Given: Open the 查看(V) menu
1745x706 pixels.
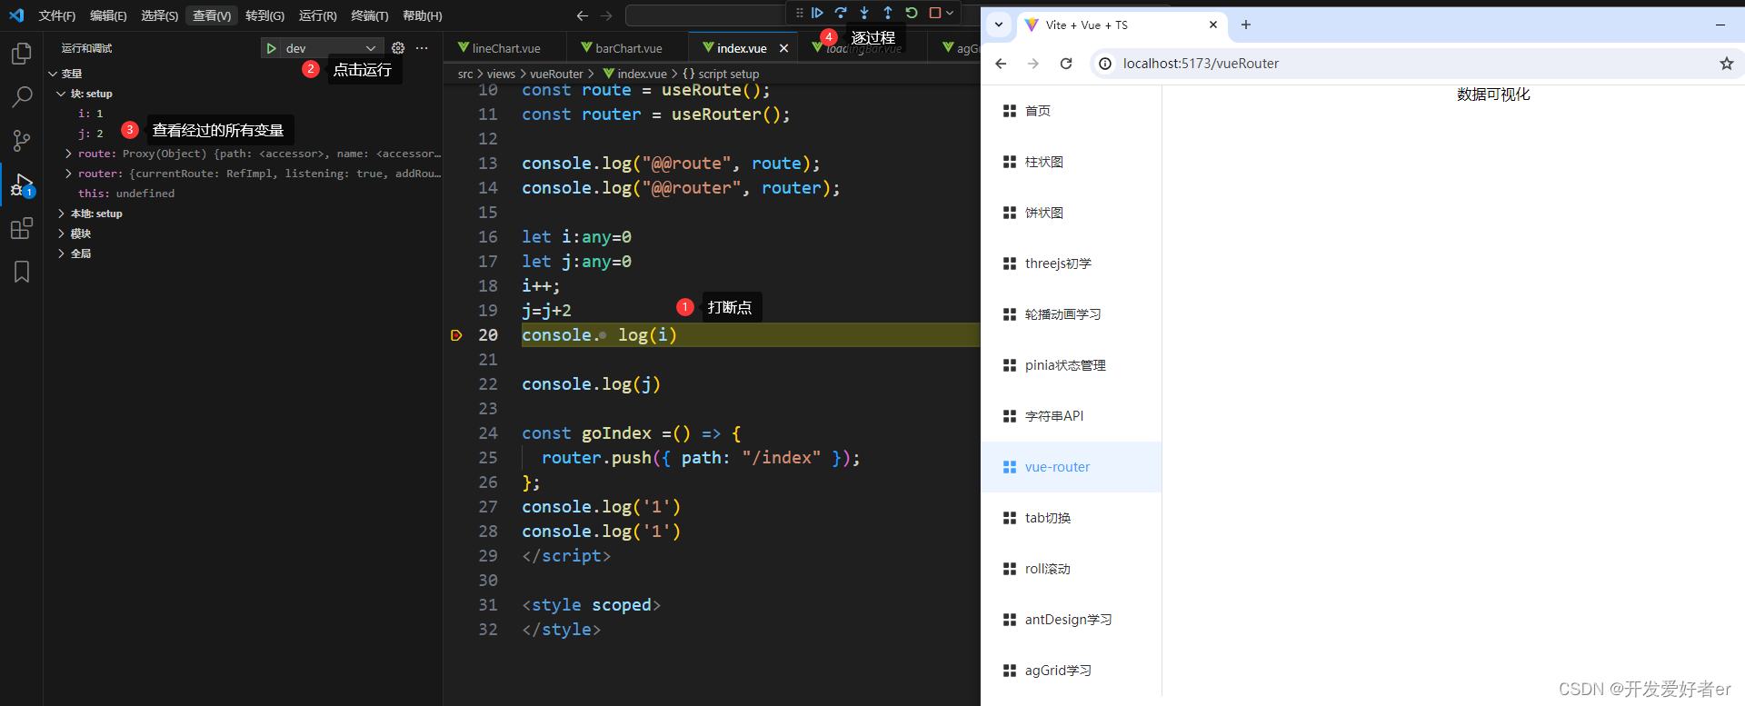Looking at the screenshot, I should (212, 15).
